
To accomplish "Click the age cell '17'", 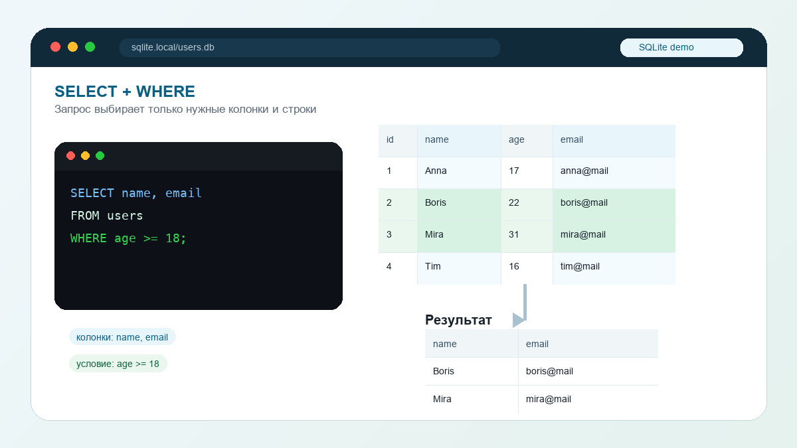I will (x=527, y=173).
